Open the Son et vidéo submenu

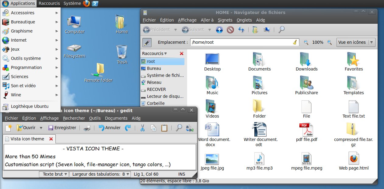point(30,86)
